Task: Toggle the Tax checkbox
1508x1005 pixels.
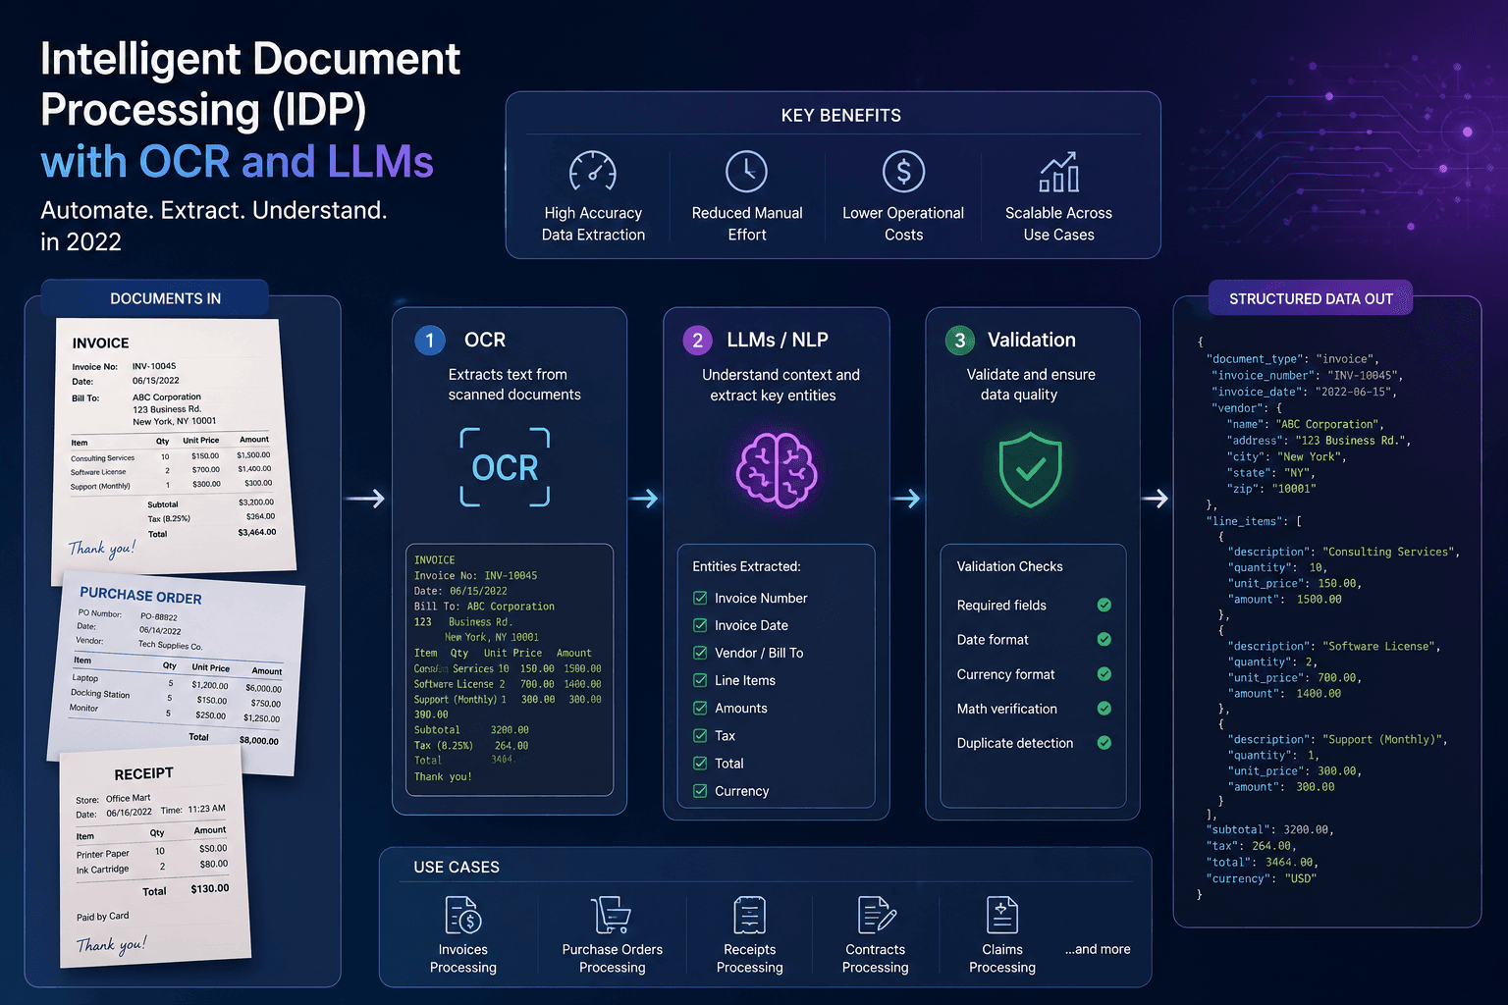Action: [x=700, y=735]
